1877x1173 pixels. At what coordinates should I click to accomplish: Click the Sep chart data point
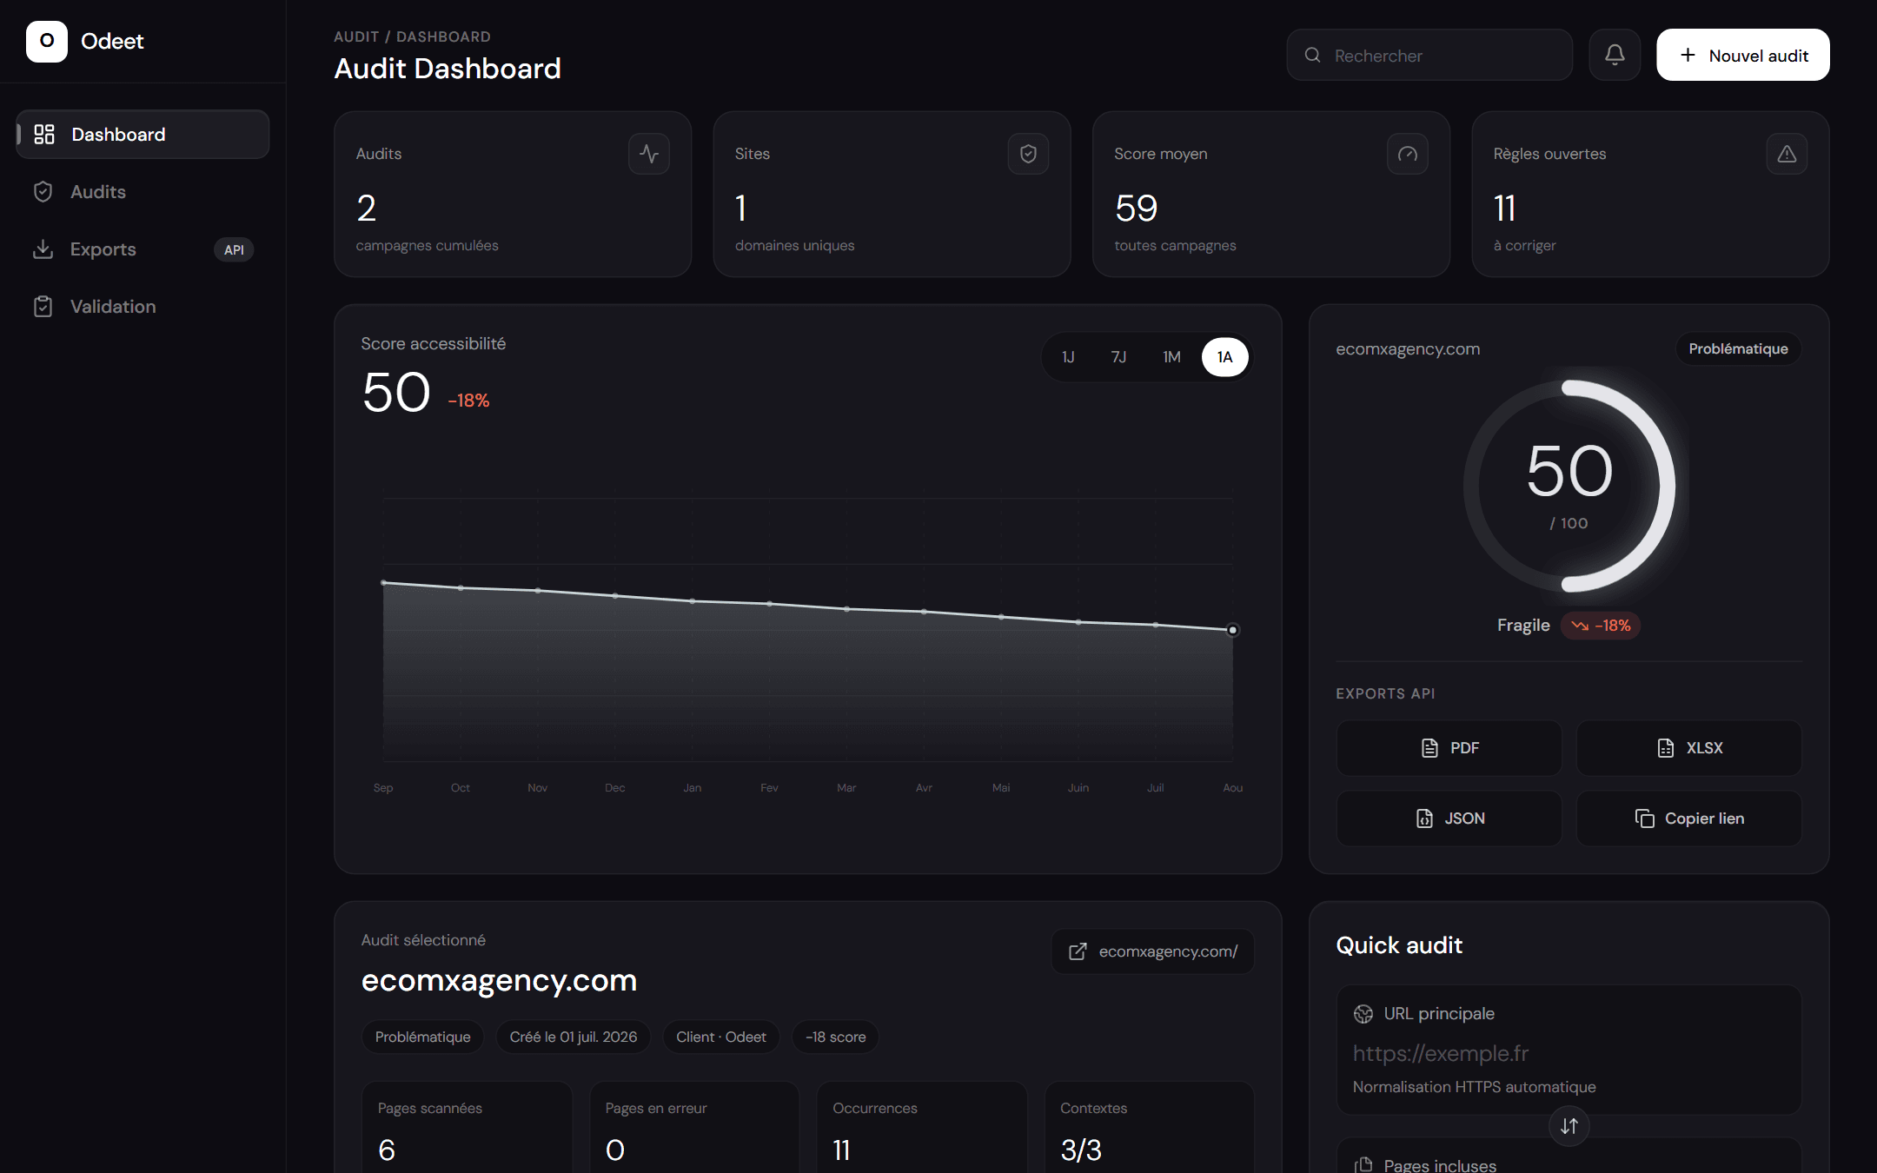point(383,583)
